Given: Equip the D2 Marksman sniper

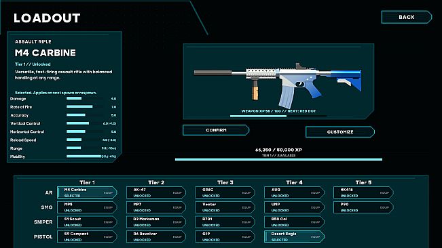Looking at the screenshot, I should 156,222.
